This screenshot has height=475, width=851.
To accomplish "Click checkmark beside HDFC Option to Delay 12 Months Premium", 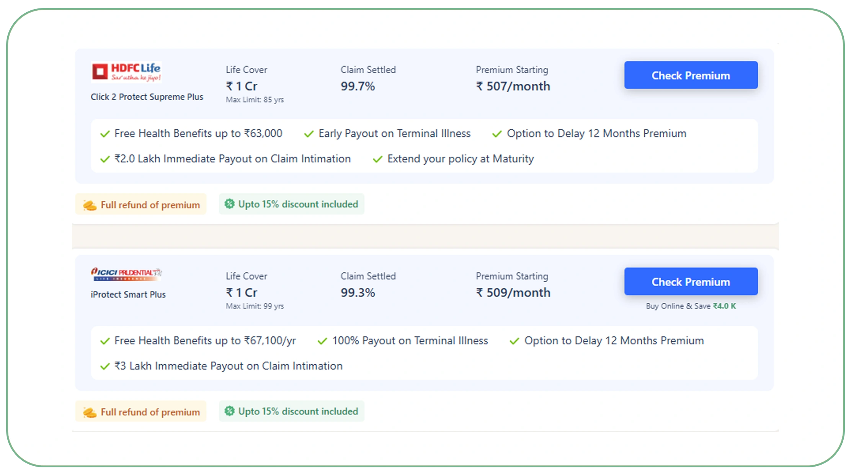I will coord(497,134).
